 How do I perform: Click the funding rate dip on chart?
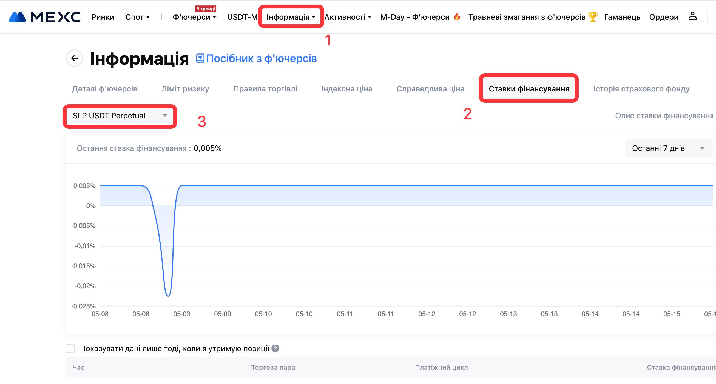click(x=168, y=295)
